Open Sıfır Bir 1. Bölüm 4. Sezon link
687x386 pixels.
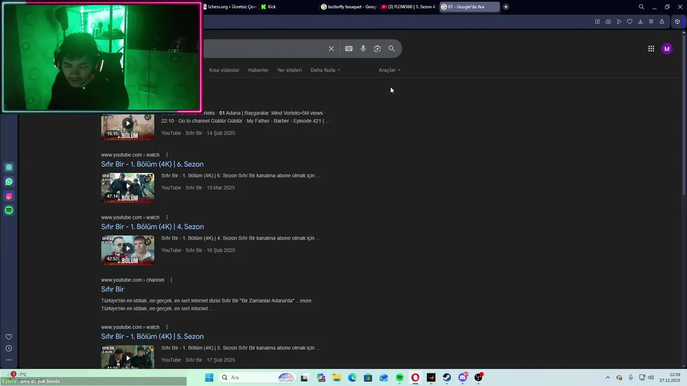(x=152, y=227)
